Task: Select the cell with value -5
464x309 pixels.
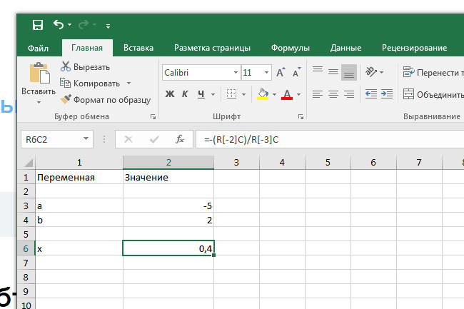Action: (168, 206)
